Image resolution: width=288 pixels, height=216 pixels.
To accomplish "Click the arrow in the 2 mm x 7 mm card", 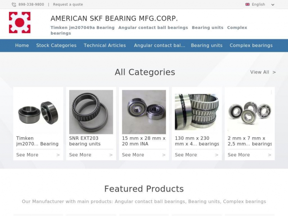I will pyautogui.click(x=269, y=155).
